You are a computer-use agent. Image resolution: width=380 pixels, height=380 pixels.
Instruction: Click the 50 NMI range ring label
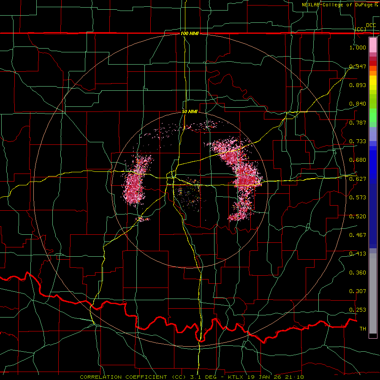(x=190, y=112)
